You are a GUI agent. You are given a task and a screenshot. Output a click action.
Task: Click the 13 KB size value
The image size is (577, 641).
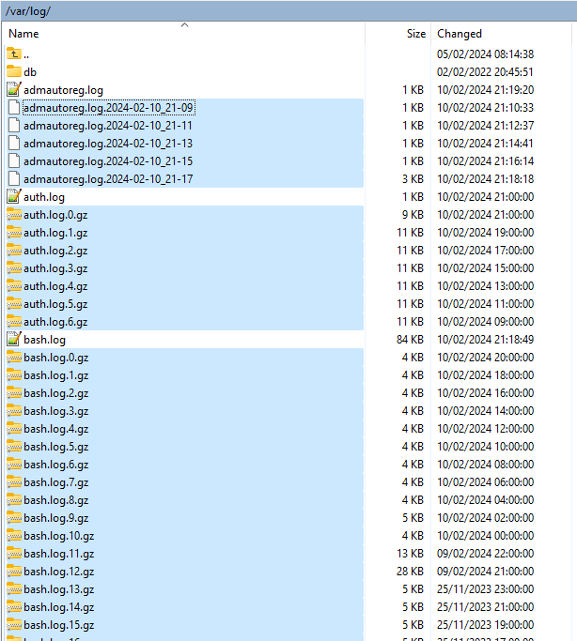[410, 554]
